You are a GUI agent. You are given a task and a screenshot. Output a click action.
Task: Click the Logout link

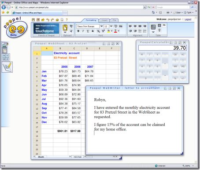[188, 19]
